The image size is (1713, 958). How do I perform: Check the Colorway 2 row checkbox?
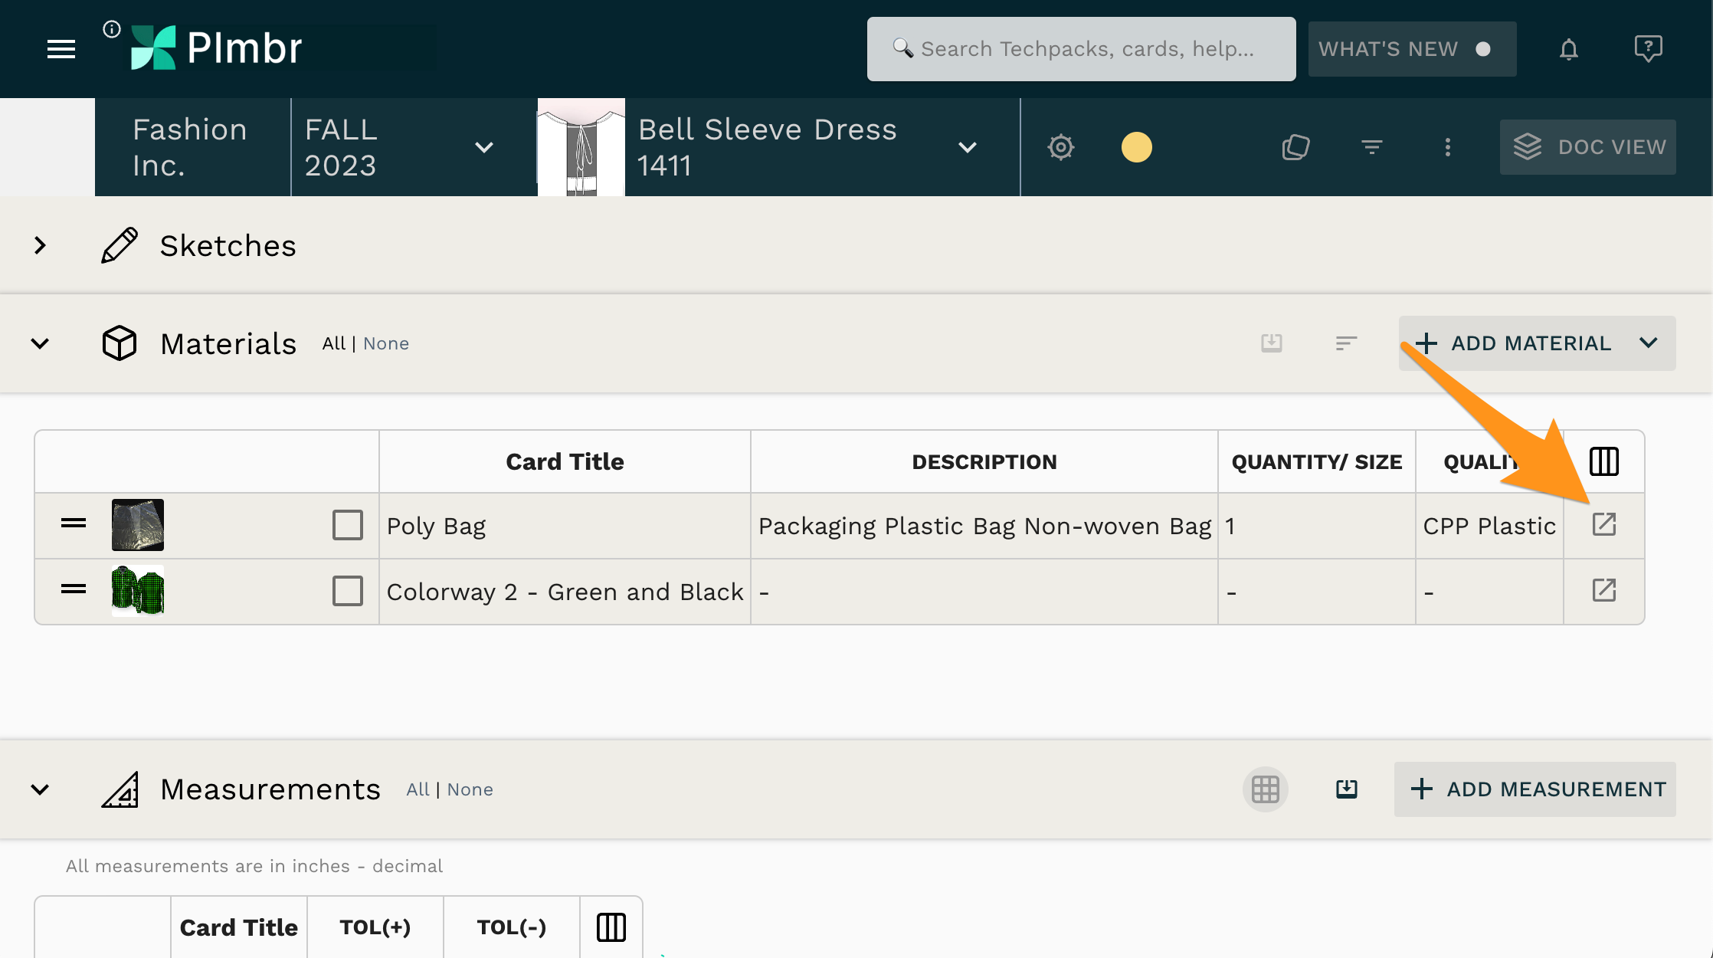[347, 592]
